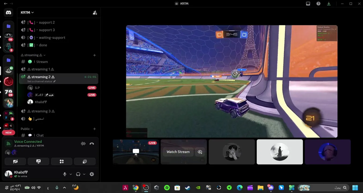This screenshot has height=193, width=363.
Task: Join the done voice channel
Action: 59,45
